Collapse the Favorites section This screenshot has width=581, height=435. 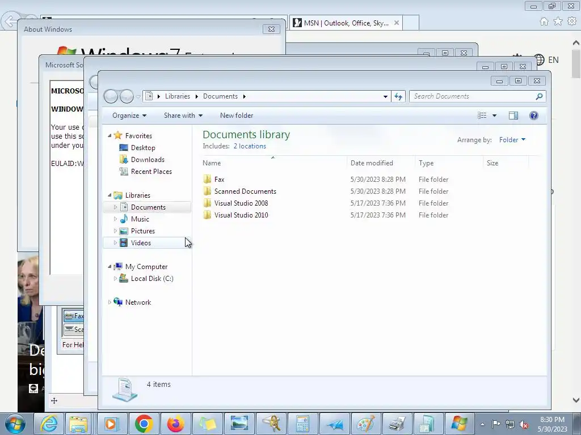pyautogui.click(x=110, y=136)
